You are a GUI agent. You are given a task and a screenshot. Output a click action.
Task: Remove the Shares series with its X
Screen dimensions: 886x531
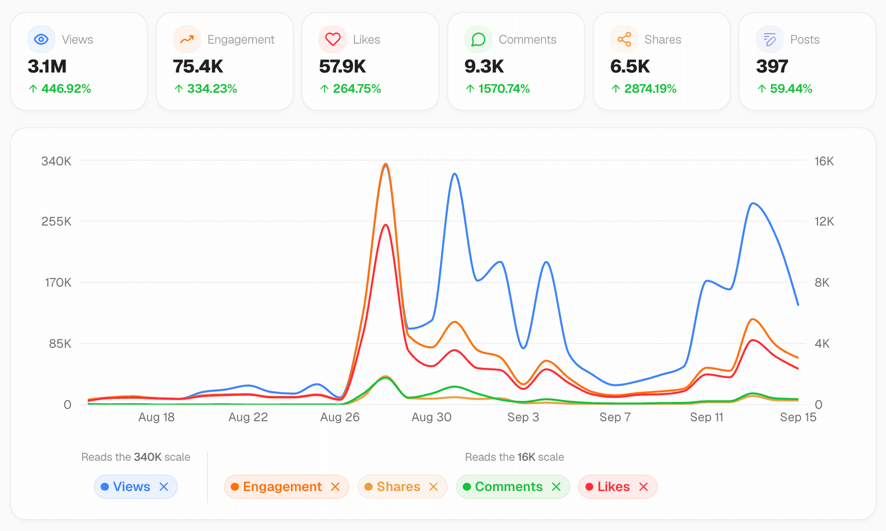coord(433,487)
